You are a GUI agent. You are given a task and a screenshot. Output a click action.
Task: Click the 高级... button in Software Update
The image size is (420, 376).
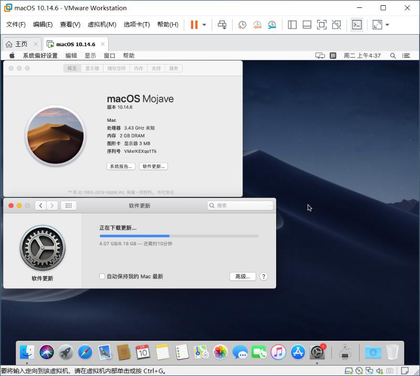pyautogui.click(x=243, y=277)
